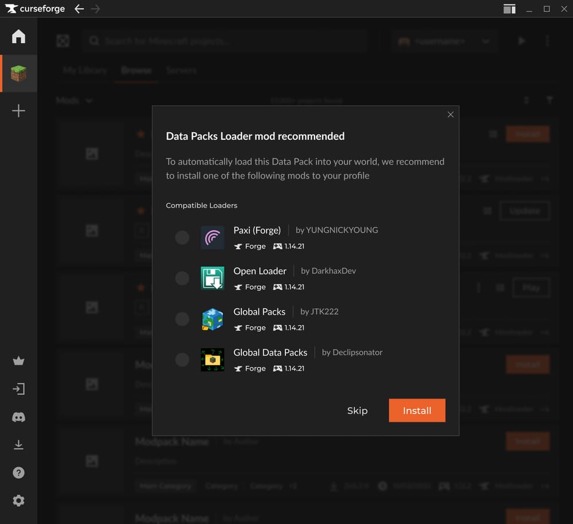Screen dimensions: 573x524
Task: Click the plus icon to add game
Action: click(18, 111)
